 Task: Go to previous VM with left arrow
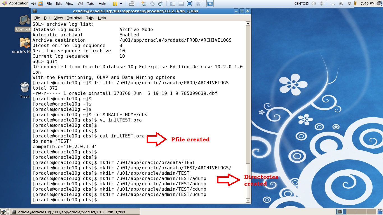pyautogui.click(x=314, y=4)
